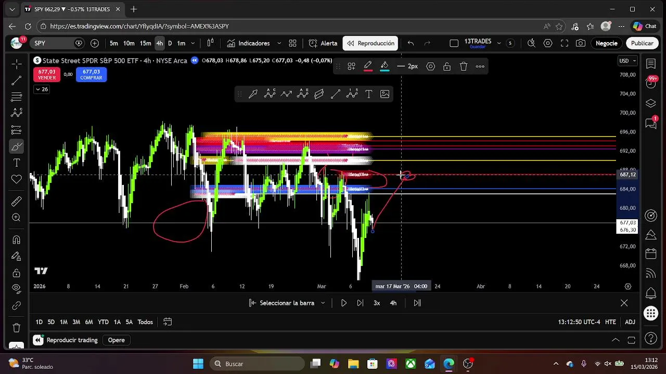Click the blue COMPRAR price button
The height and width of the screenshot is (374, 666).
tap(91, 75)
